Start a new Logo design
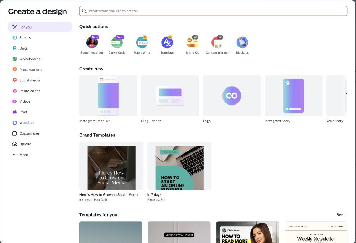The height and width of the screenshot is (243, 356). pyautogui.click(x=231, y=96)
